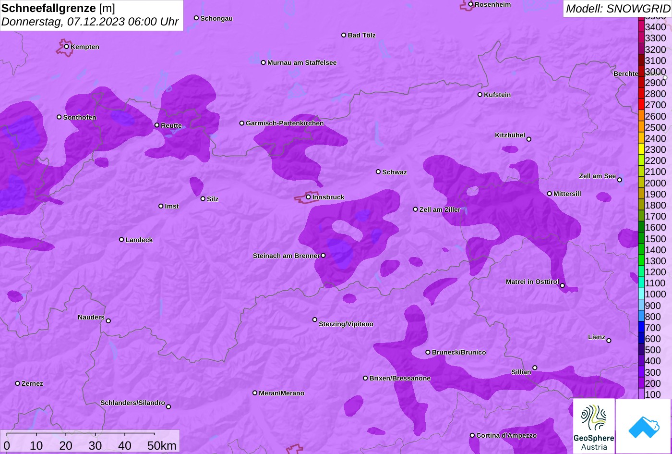Image resolution: width=672 pixels, height=454 pixels.
Task: Click the Lienz marker dot
Action: [x=609, y=341]
